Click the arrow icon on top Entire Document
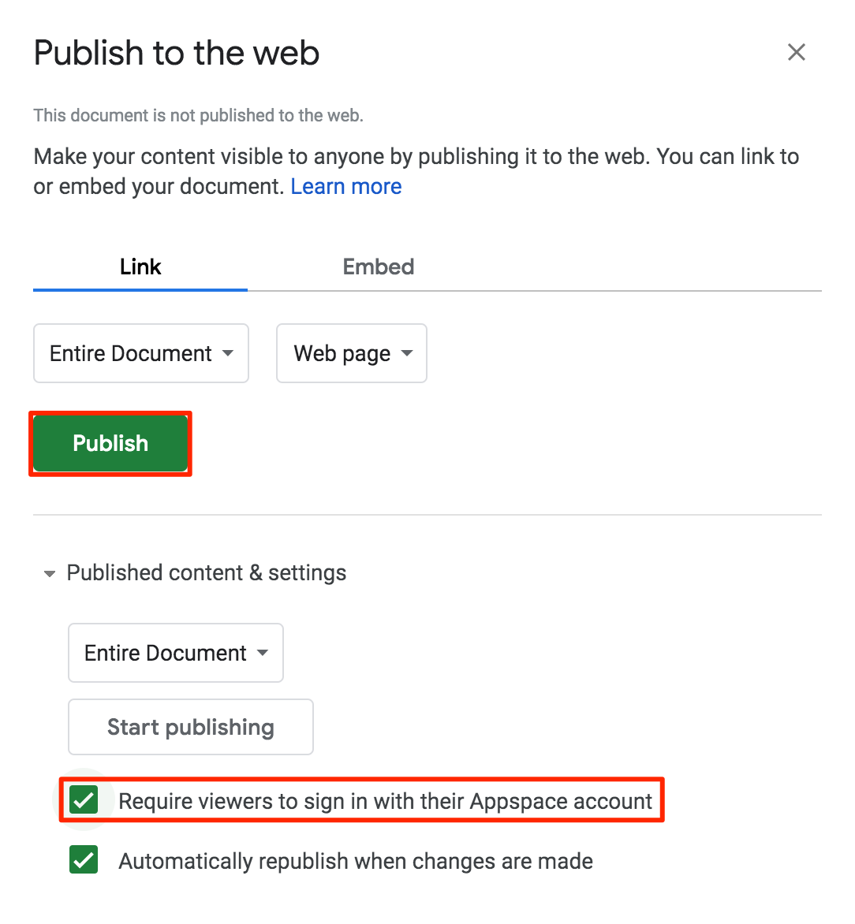 [x=228, y=353]
